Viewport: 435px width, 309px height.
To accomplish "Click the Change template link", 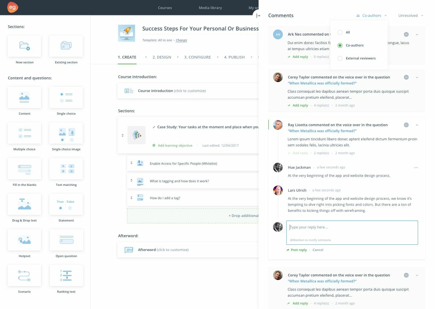I will 181,40.
